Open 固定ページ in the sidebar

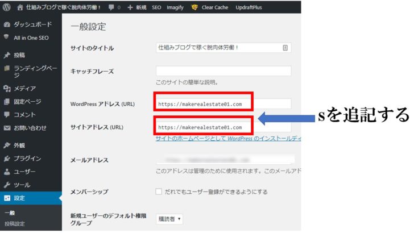(x=27, y=102)
